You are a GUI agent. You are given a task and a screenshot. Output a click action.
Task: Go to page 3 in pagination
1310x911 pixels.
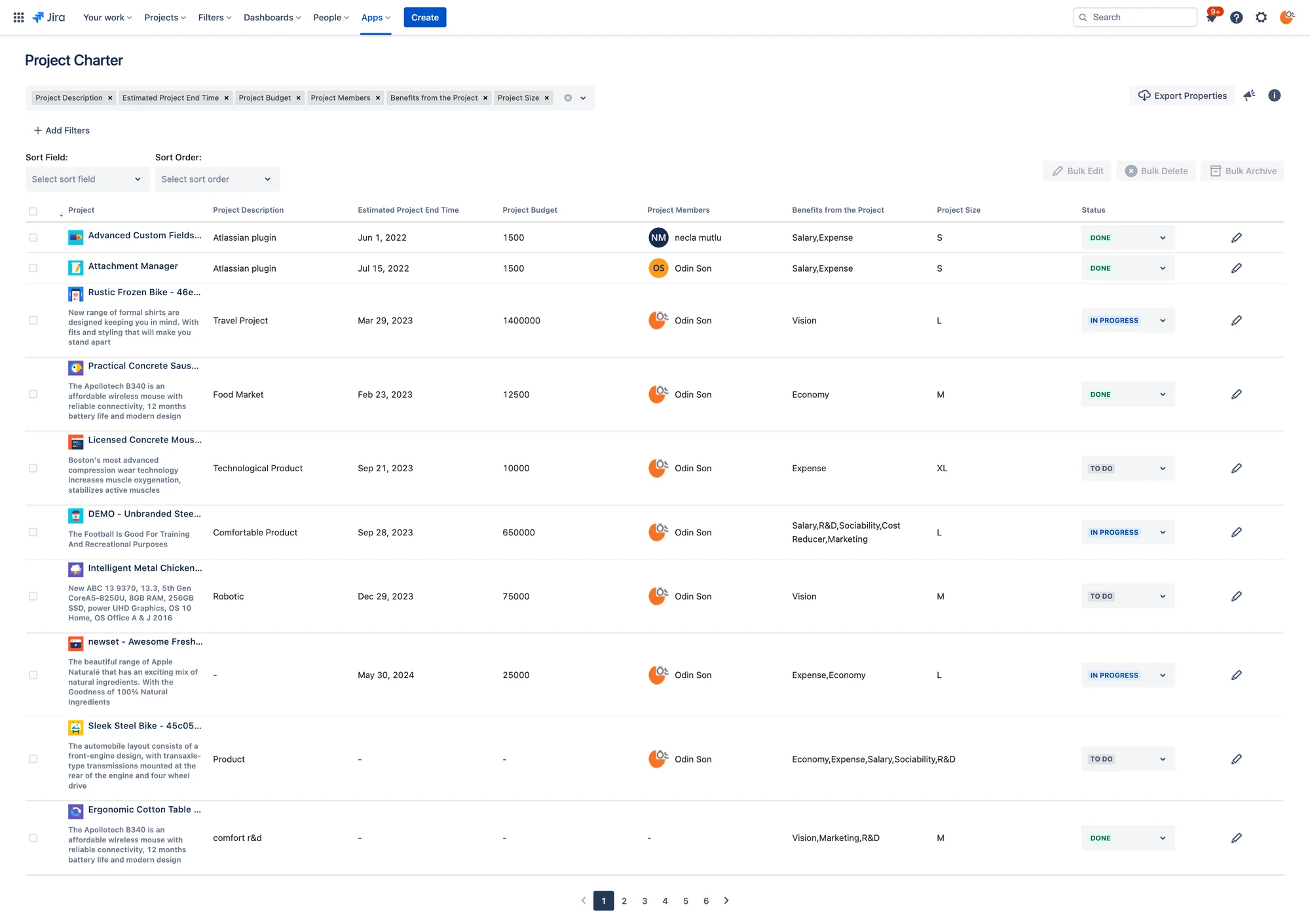point(645,901)
